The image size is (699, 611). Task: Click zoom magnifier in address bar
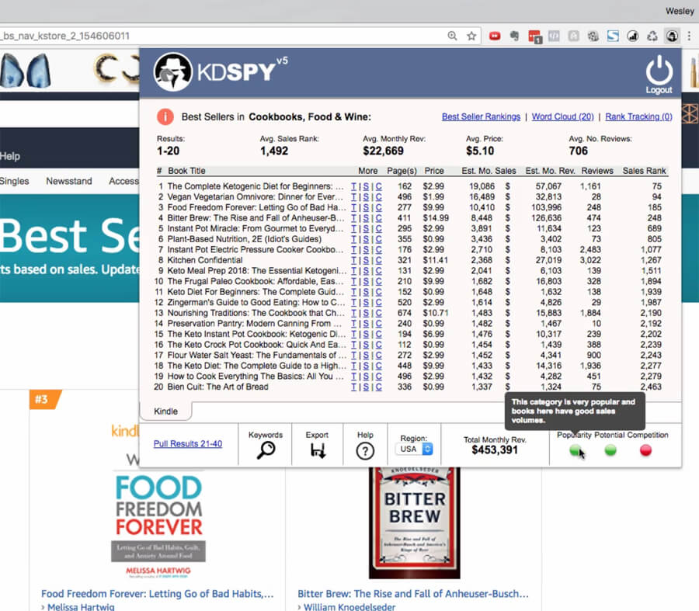(452, 36)
